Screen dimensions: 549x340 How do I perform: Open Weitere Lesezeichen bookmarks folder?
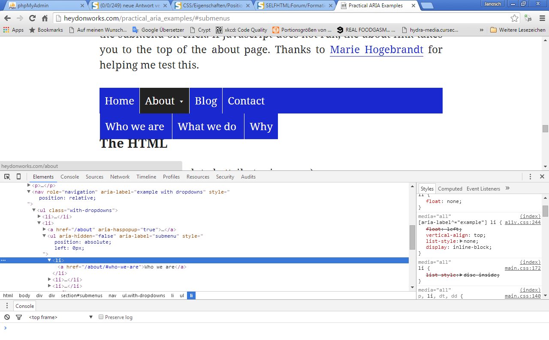click(x=518, y=30)
